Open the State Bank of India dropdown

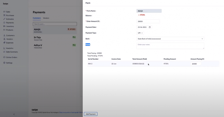170,39
